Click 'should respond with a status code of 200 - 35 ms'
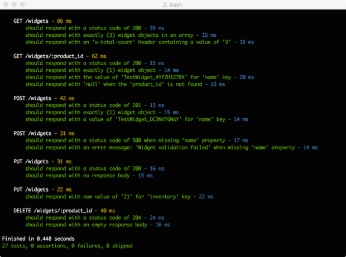The height and width of the screenshot is (257, 346). coord(95,28)
